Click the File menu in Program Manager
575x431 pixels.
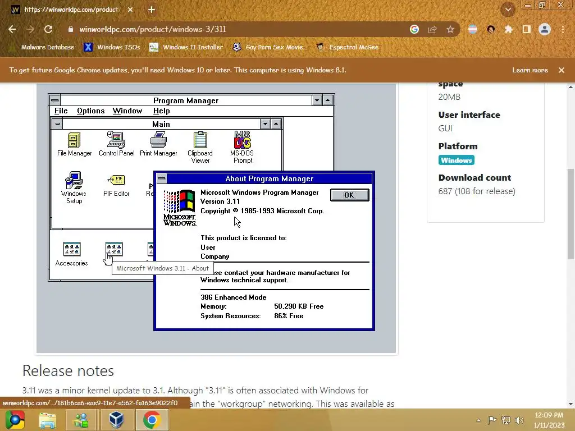pyautogui.click(x=61, y=111)
